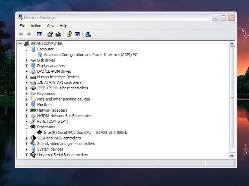Expand the Monitors category
This screenshot has height=186, width=249.
(26, 105)
